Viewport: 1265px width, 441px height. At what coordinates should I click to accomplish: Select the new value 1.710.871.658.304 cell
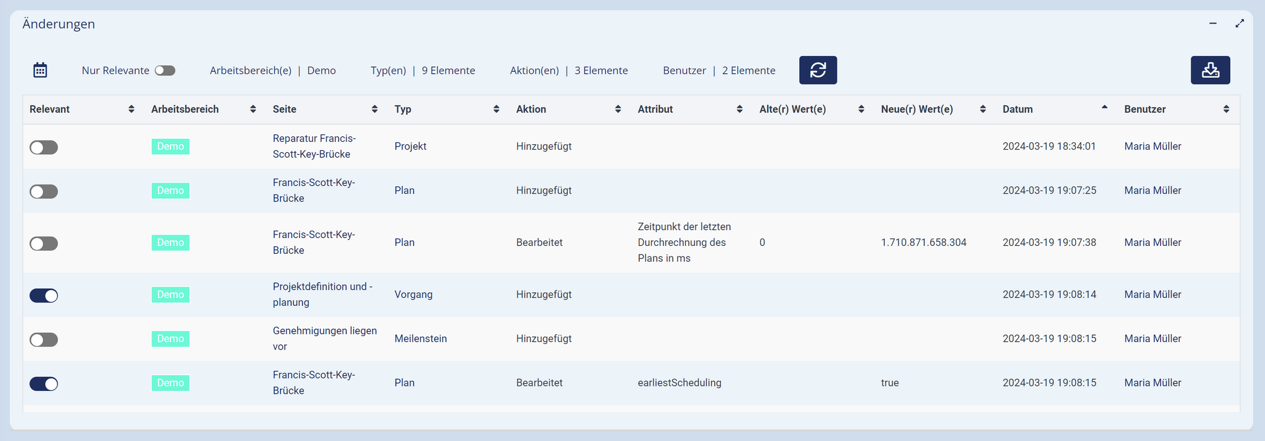click(923, 243)
